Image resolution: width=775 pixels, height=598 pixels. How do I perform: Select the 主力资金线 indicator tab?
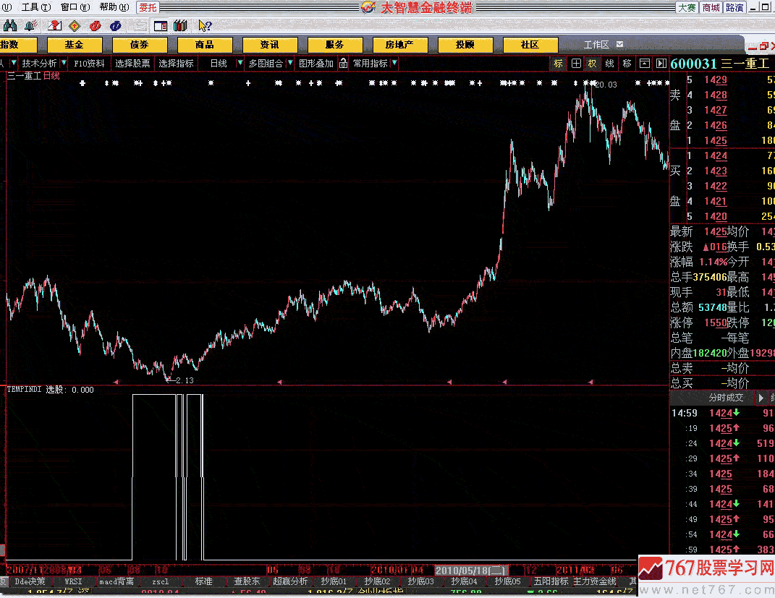[x=595, y=581]
